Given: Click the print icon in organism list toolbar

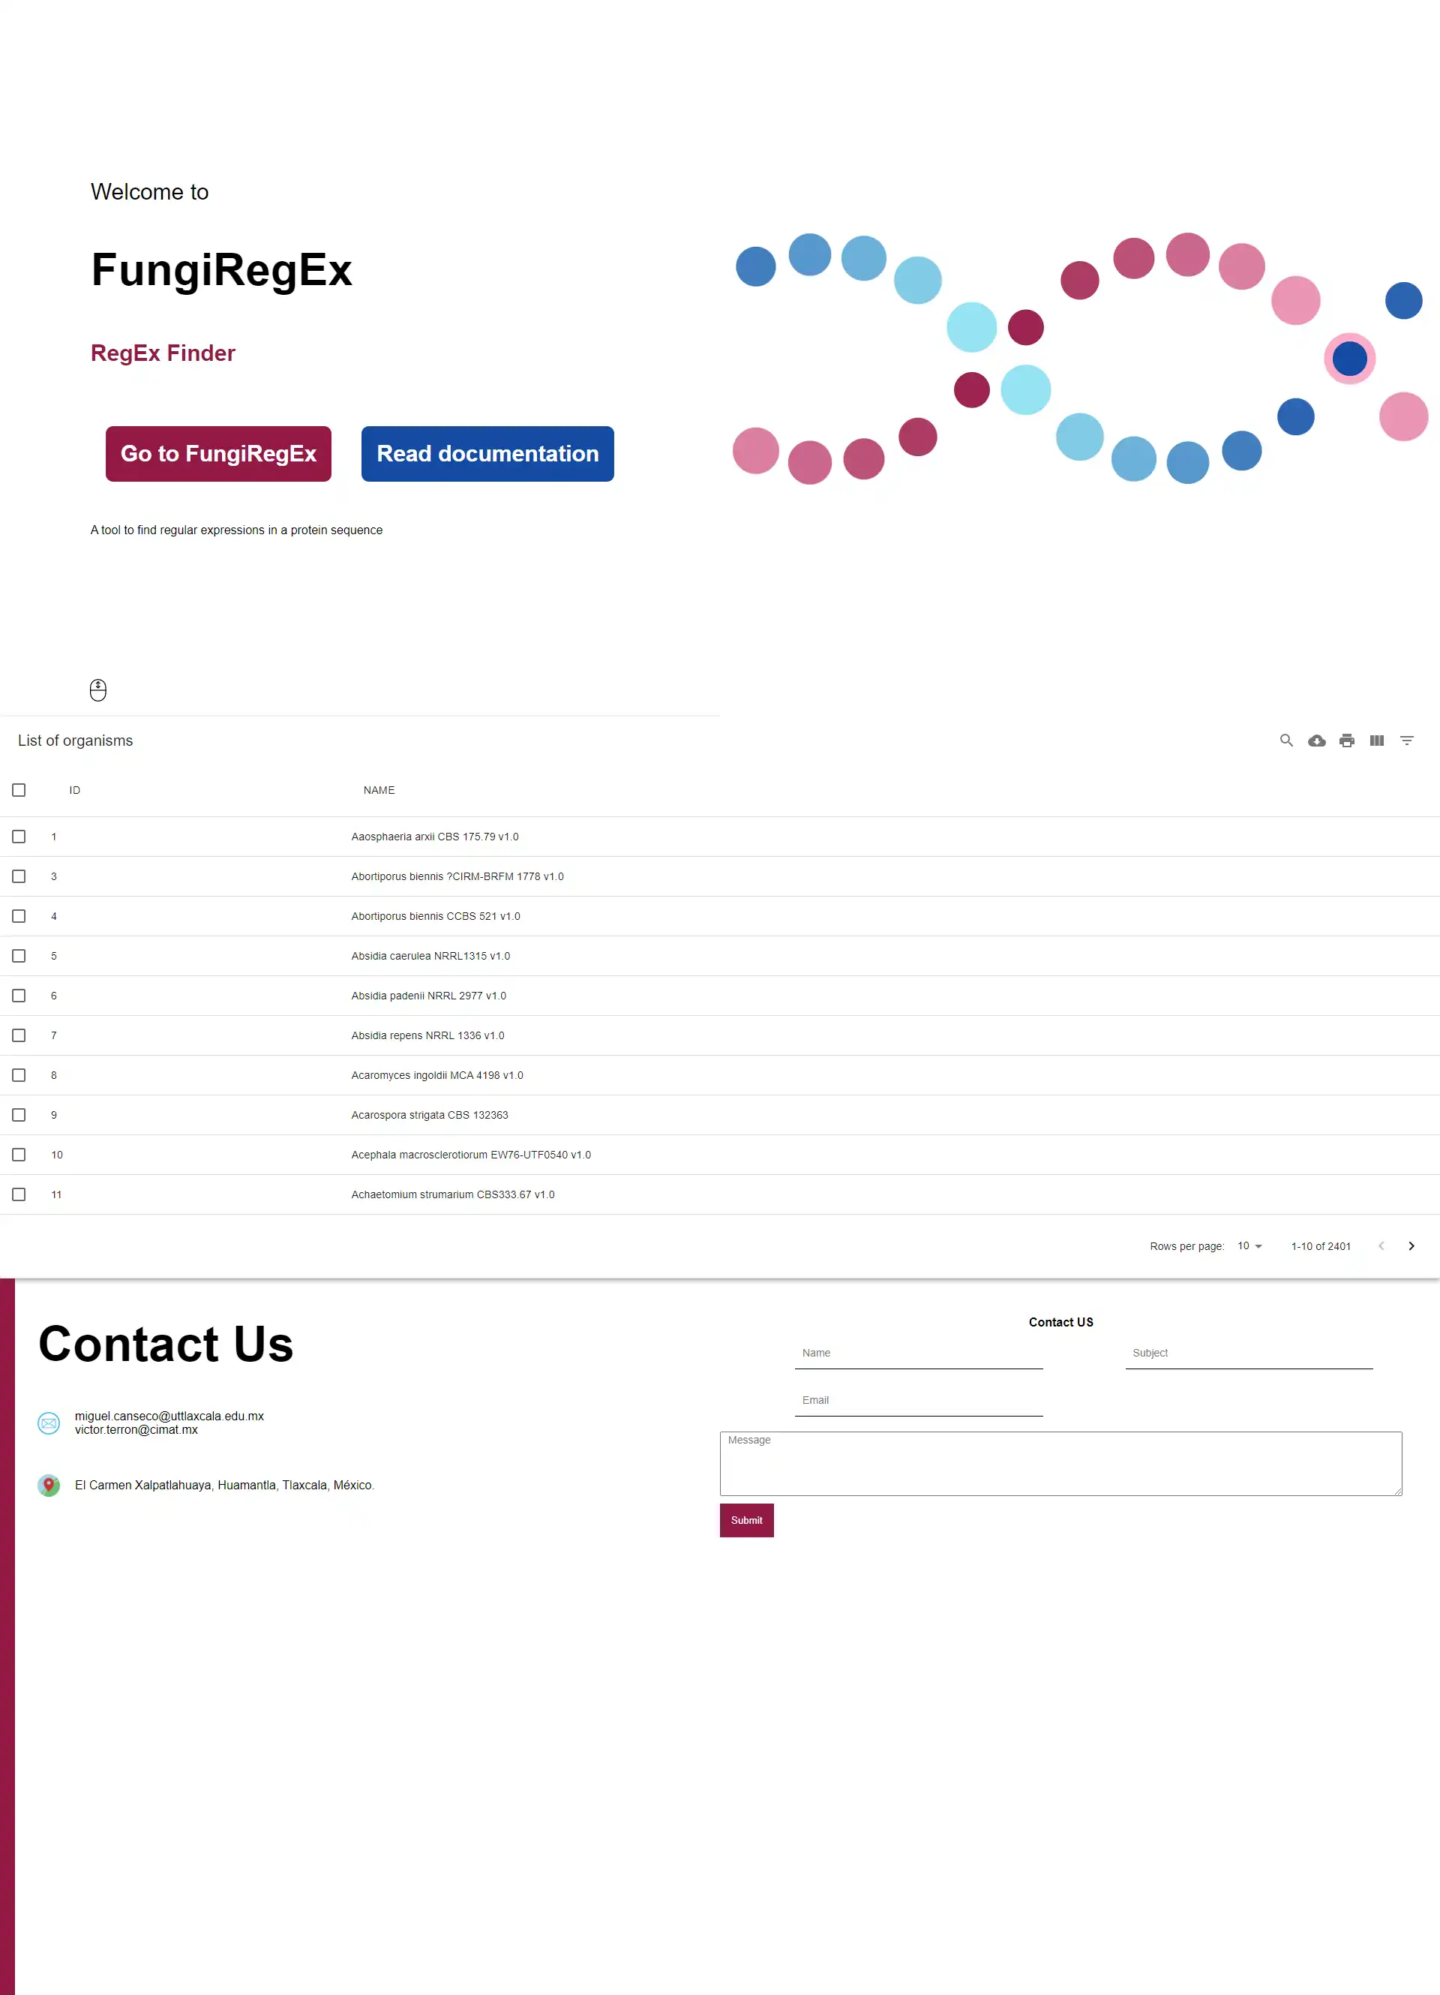Looking at the screenshot, I should pyautogui.click(x=1347, y=741).
